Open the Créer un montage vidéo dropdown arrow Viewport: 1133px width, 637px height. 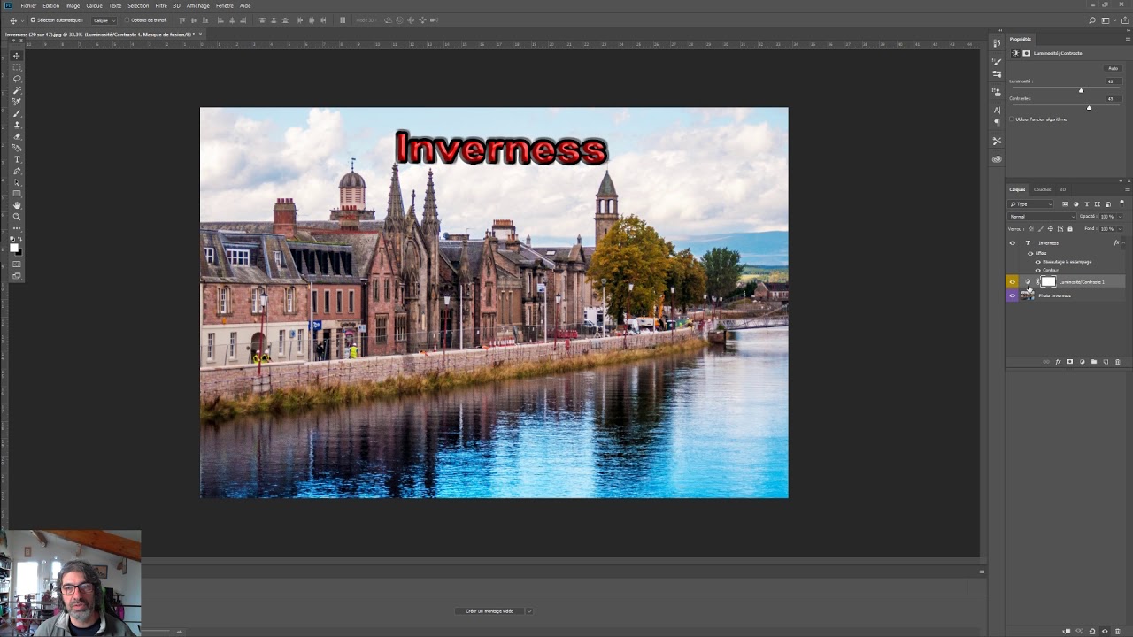pos(528,611)
